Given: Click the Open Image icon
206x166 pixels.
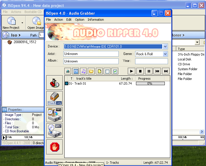Looking at the screenshot, I should [x=37, y=21].
